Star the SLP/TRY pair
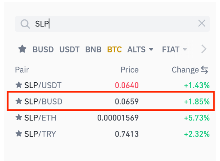This screenshot has height=161, width=220. click(19, 134)
